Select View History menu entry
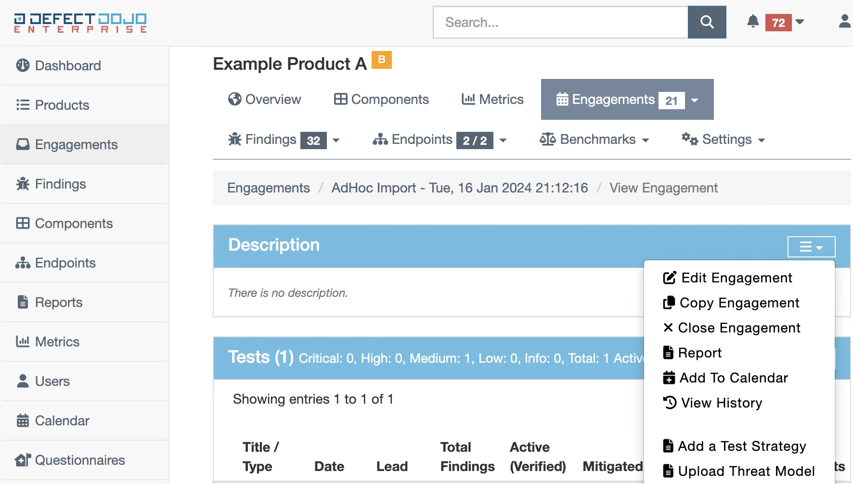Viewport: 853px width, 484px height. [x=721, y=403]
